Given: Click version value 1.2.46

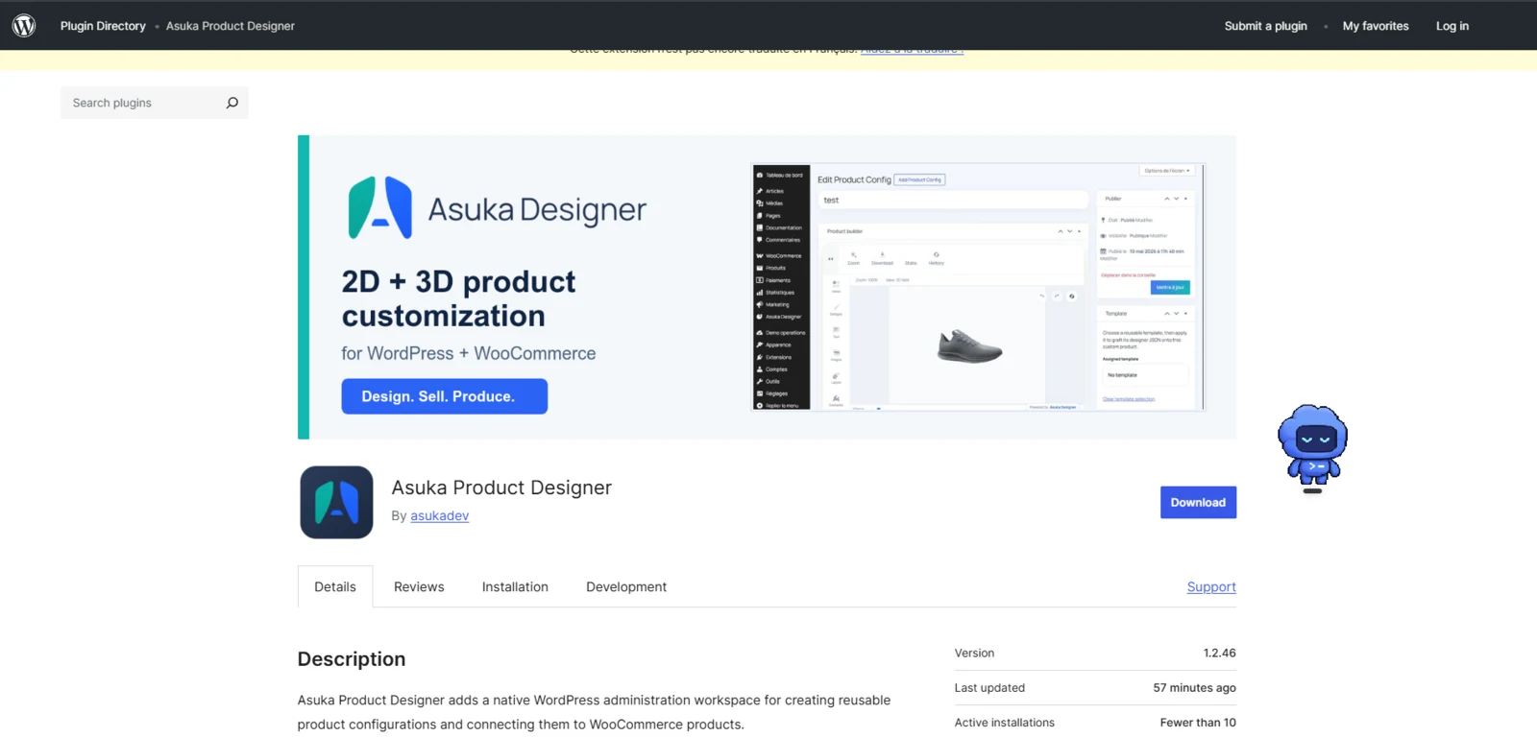Looking at the screenshot, I should 1219,653.
